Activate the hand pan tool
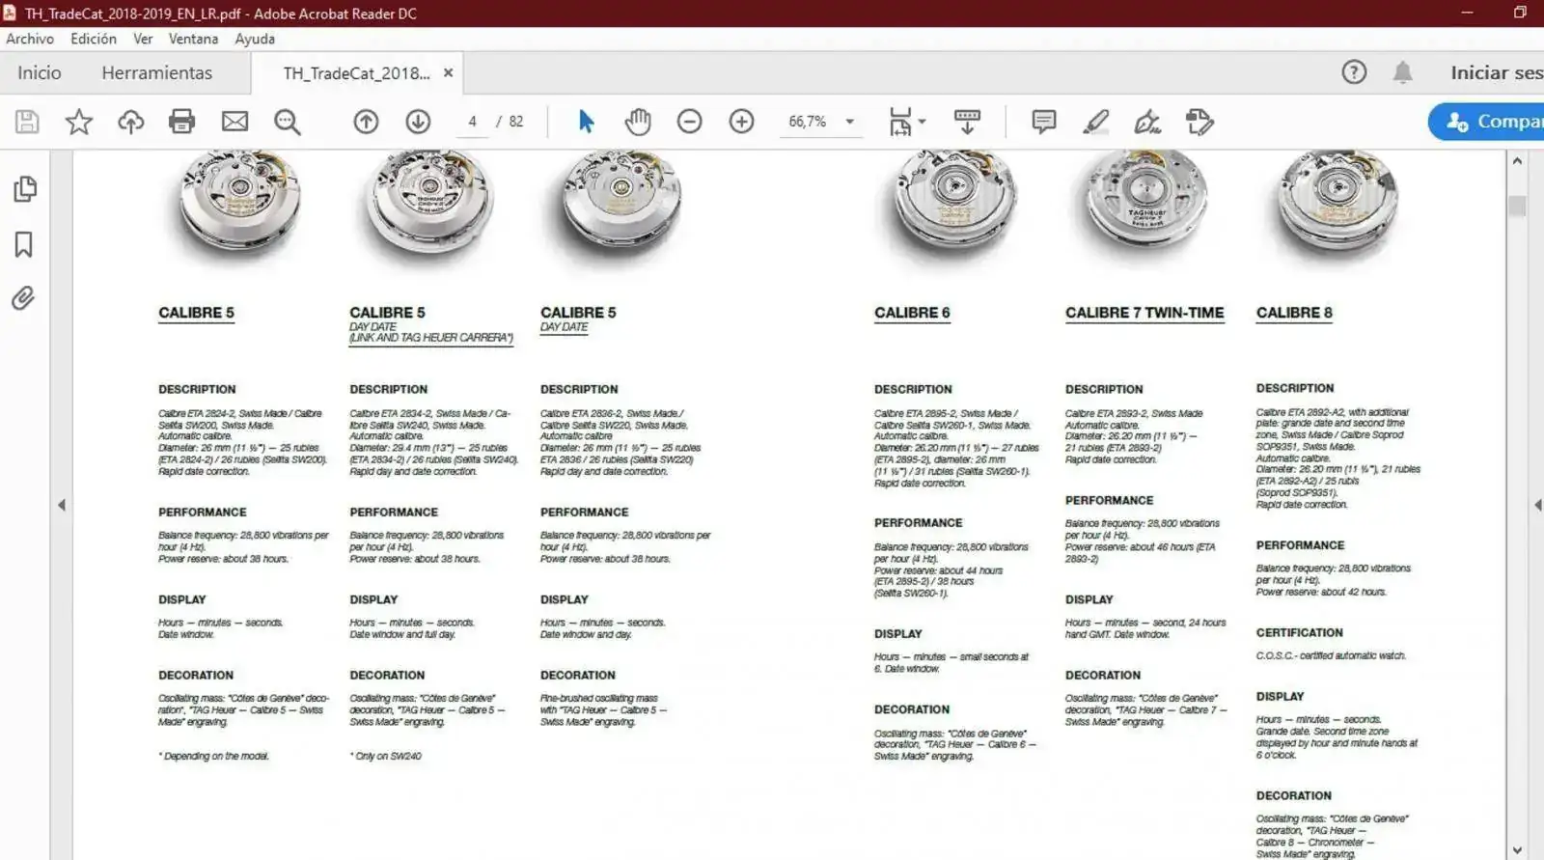The height and width of the screenshot is (860, 1544). (x=638, y=122)
